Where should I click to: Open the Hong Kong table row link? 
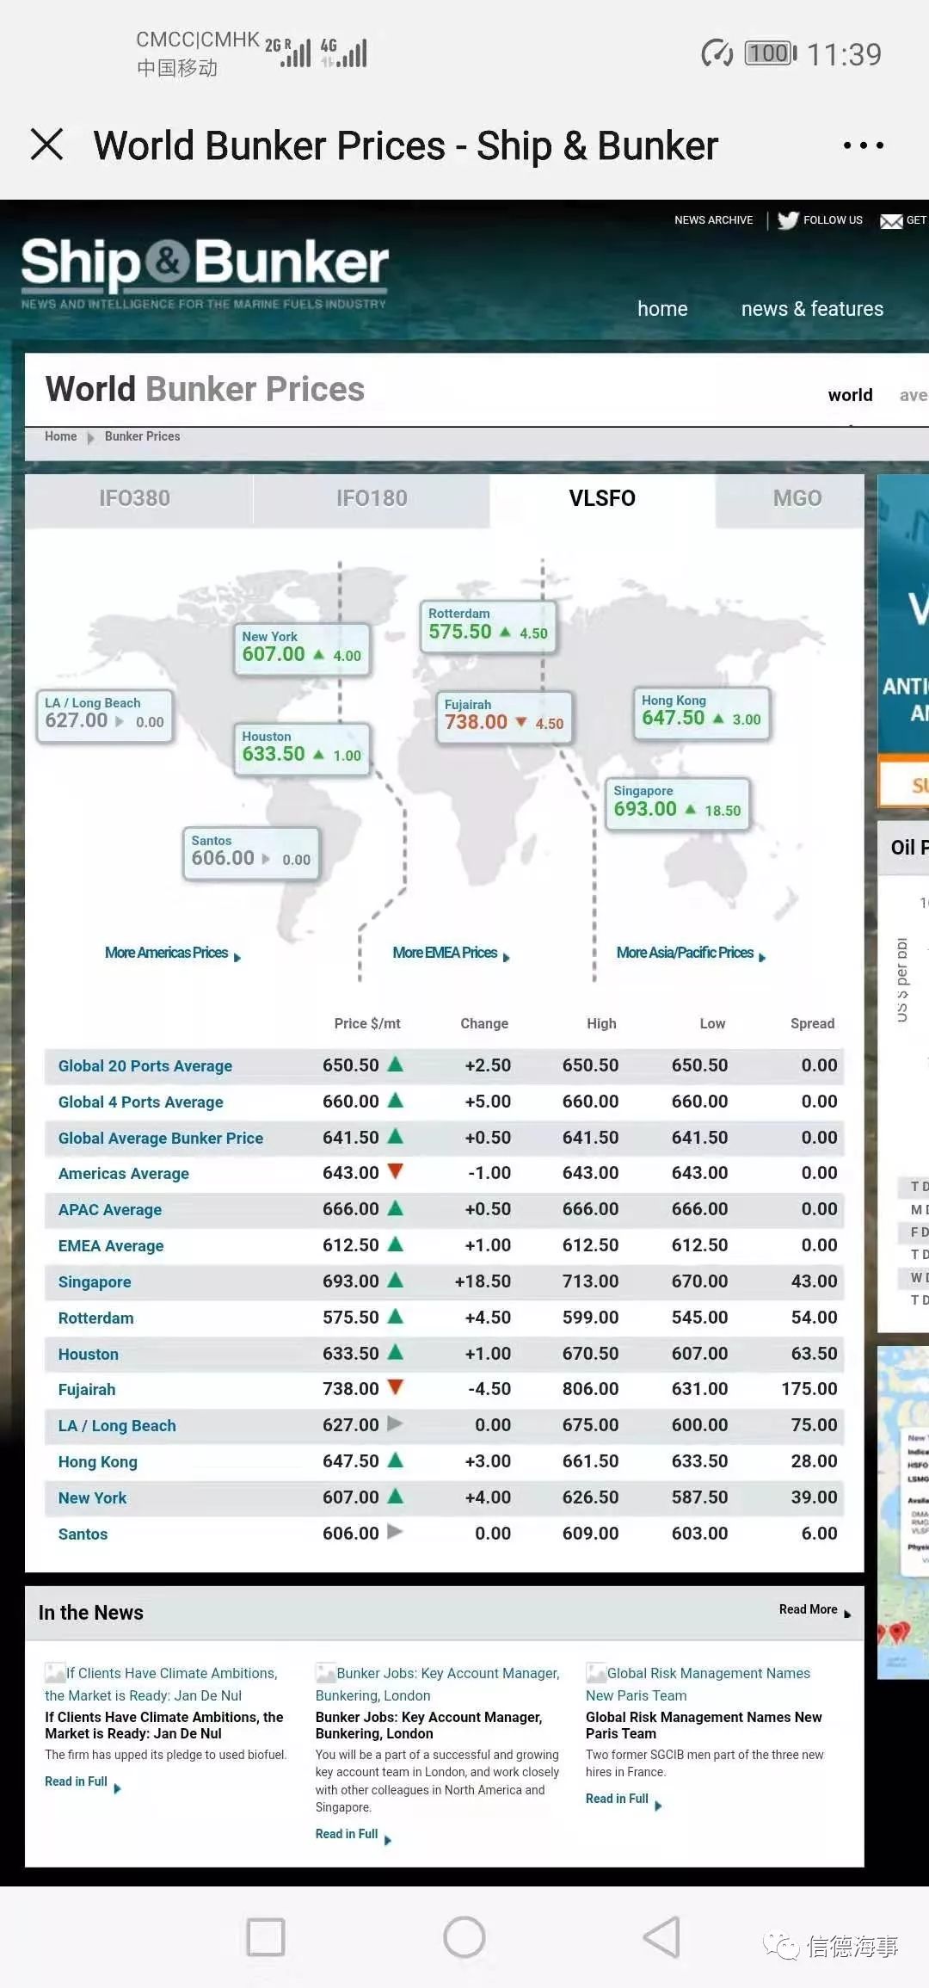click(x=98, y=1462)
